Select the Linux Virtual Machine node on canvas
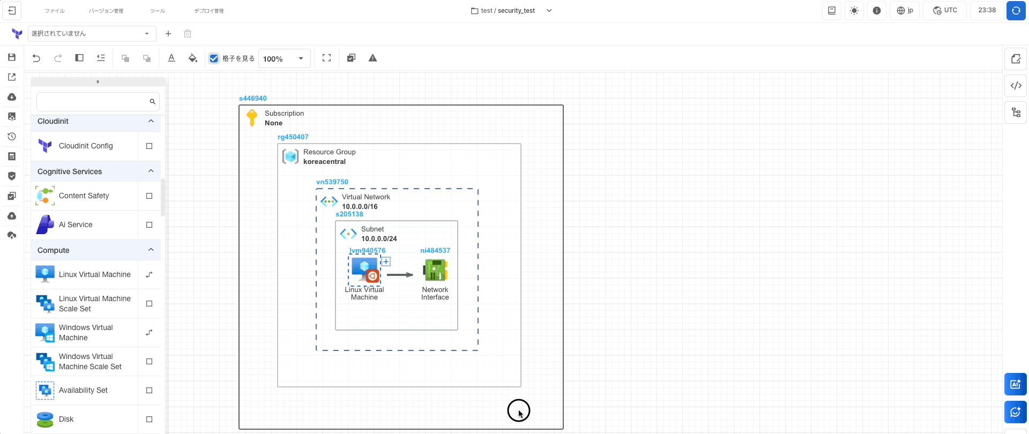The height and width of the screenshot is (434, 1029). tap(365, 271)
